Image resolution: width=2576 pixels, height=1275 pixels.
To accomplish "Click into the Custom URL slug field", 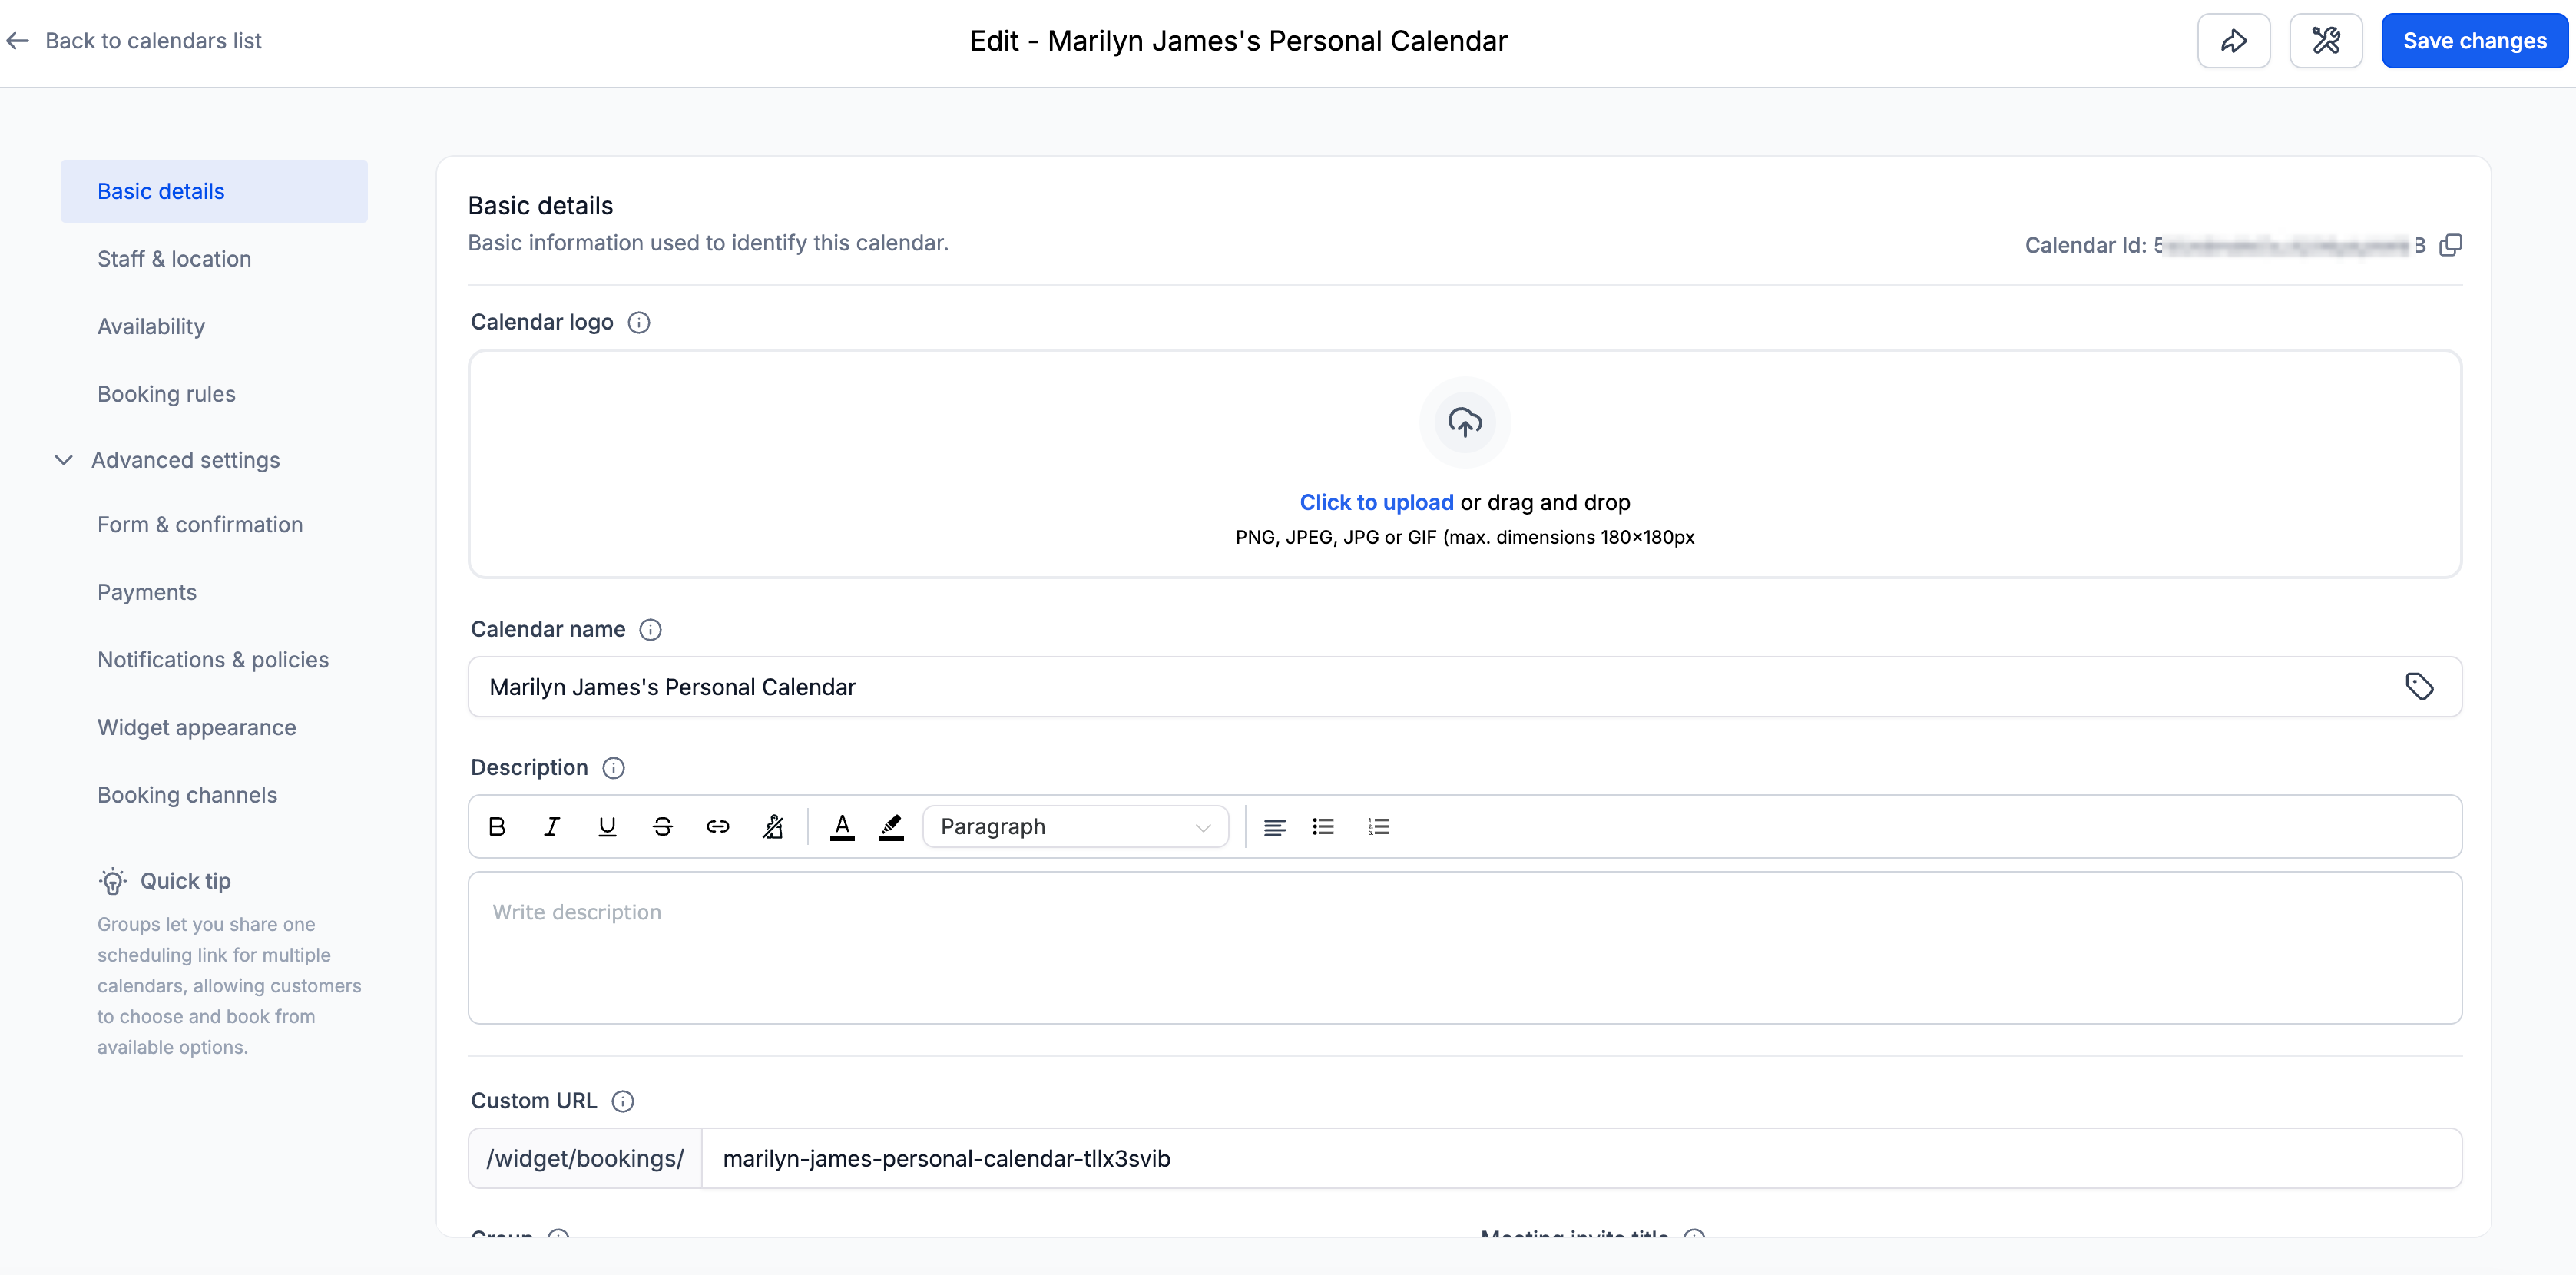I will pos(1580,1158).
